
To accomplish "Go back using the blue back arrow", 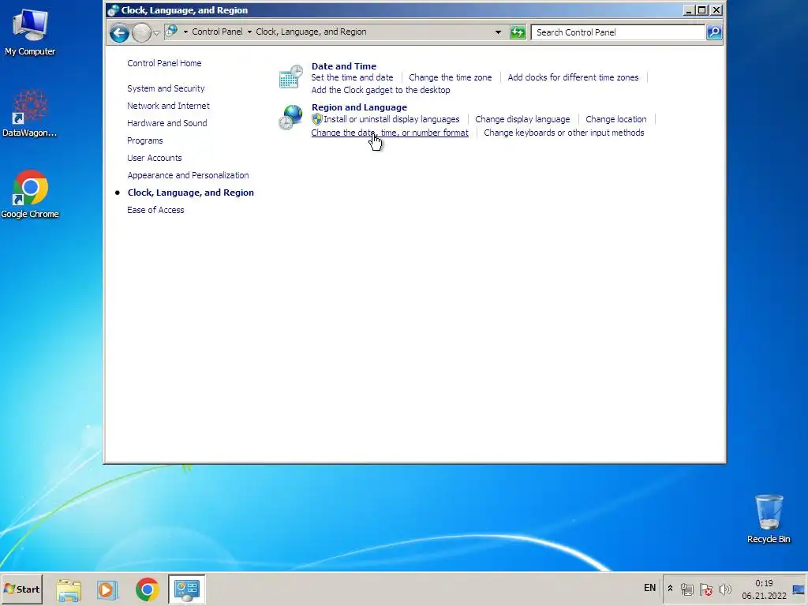I will click(x=119, y=33).
